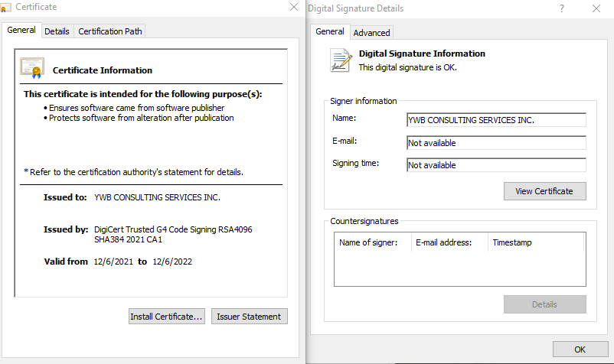The width and height of the screenshot is (614, 364).
Task: Open the Certification Path tab
Action: [x=110, y=31]
